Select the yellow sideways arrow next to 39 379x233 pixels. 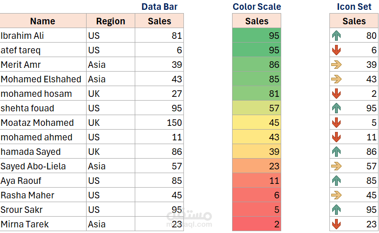(336, 65)
